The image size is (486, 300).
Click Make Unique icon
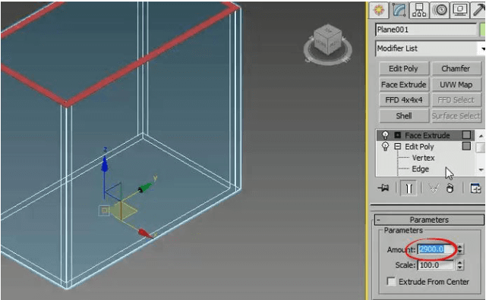pyautogui.click(x=434, y=188)
